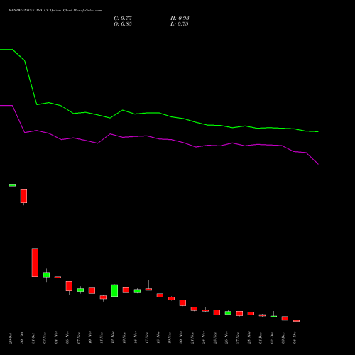Select the low value L: 0.75

(x=180, y=24)
